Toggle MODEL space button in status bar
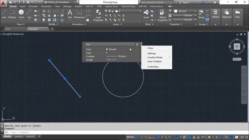This screenshot has height=140, width=249. click(131, 137)
